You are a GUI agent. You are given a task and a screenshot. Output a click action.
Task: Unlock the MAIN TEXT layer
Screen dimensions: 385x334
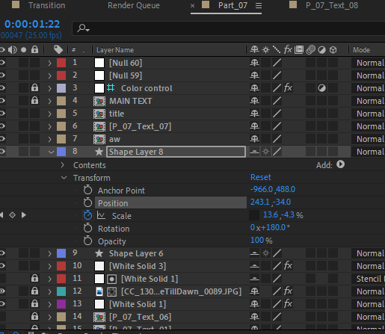point(34,100)
